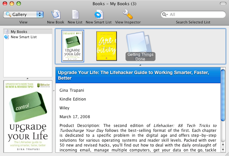The width and height of the screenshot is (229, 156).
Task: Click the Kindle Edition text
Action: [x=73, y=99]
